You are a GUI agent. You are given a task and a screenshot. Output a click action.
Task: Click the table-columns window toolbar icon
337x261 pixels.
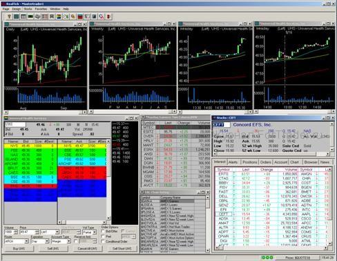click(x=23, y=17)
